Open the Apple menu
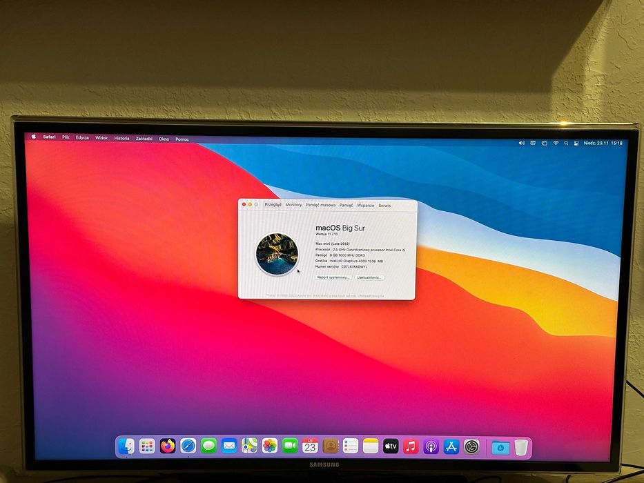The image size is (644, 483). coord(34,137)
